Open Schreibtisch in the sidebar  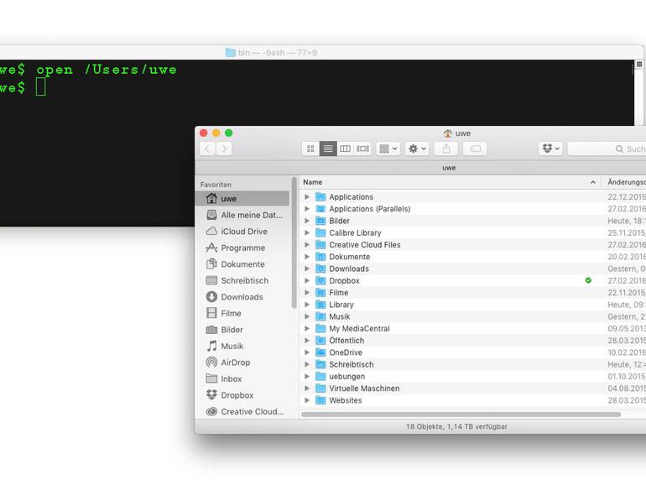pyautogui.click(x=242, y=280)
